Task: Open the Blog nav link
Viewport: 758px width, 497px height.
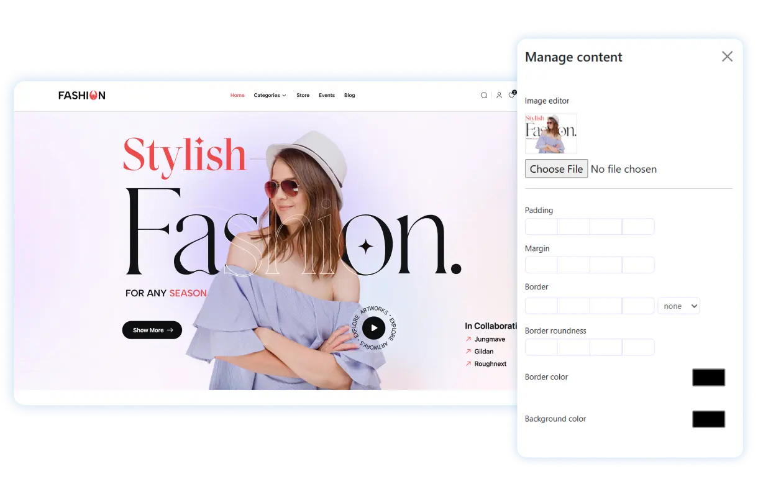Action: (350, 96)
